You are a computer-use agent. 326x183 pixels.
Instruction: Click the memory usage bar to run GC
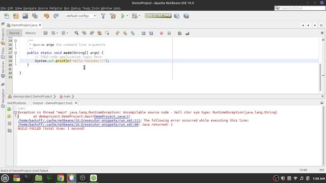click(158, 16)
